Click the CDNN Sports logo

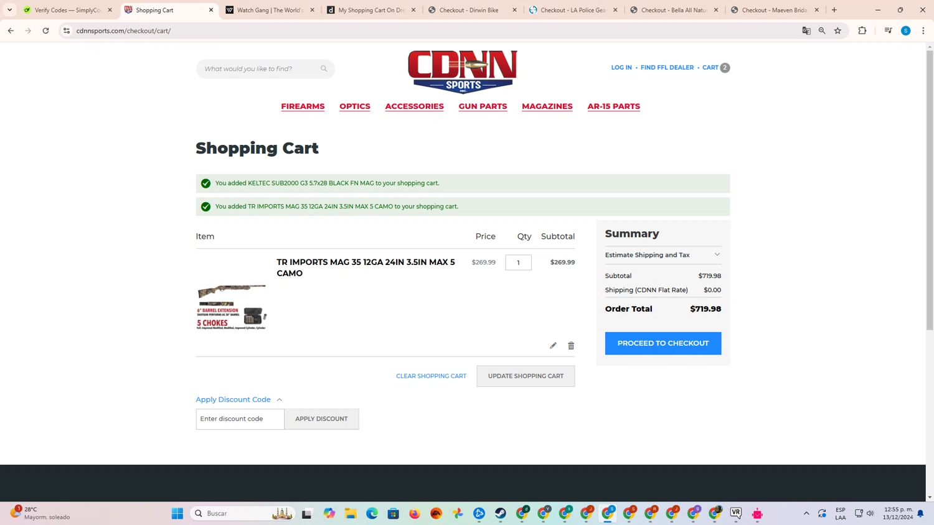(x=463, y=71)
